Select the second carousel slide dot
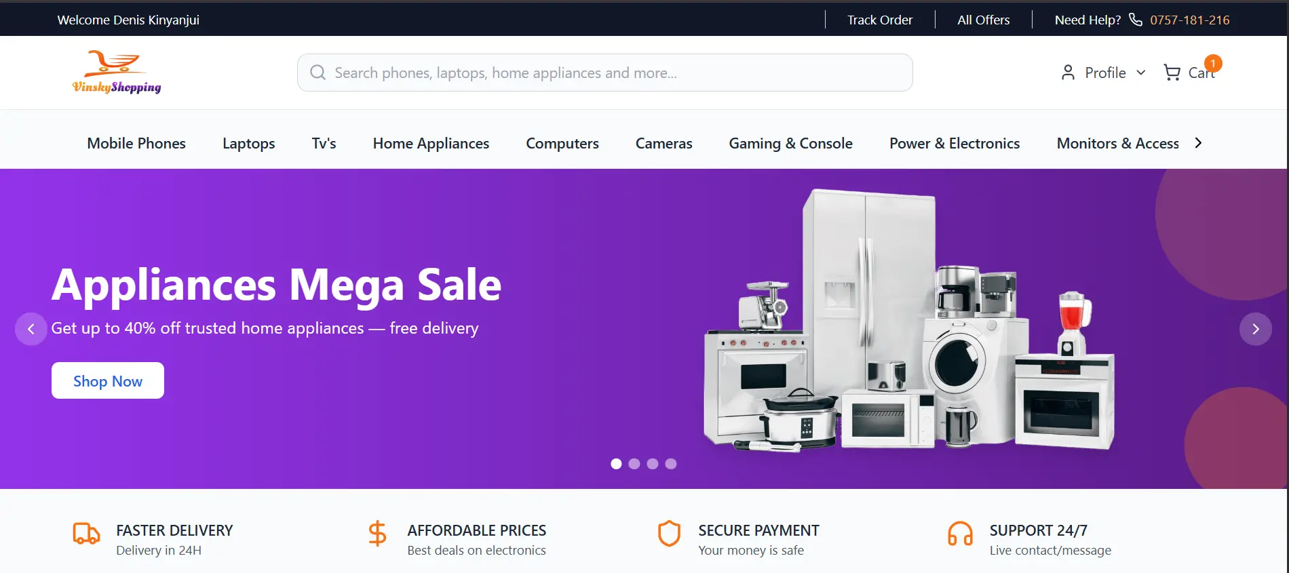Screen dimensions: 1289x573 [x=634, y=464]
